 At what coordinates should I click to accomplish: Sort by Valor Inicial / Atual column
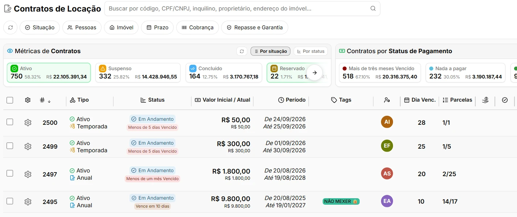pos(222,100)
